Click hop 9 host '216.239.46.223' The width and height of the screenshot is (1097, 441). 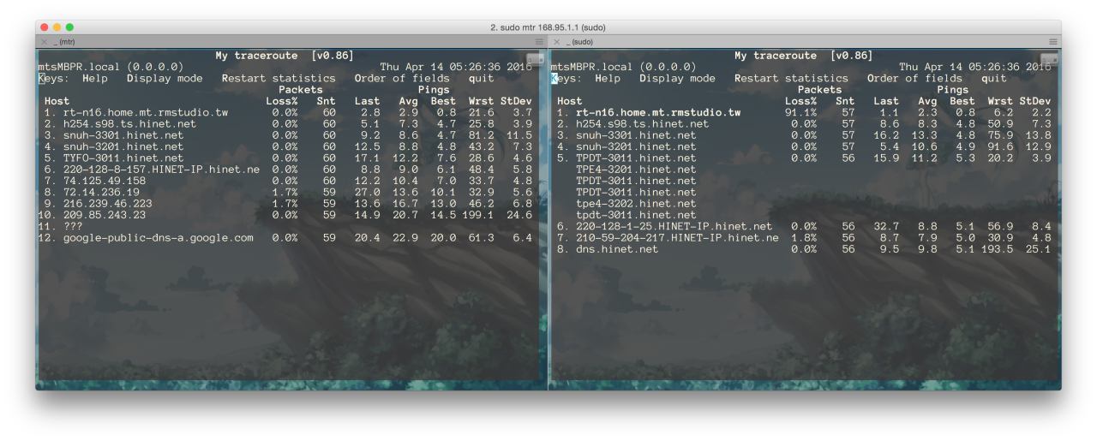(107, 204)
